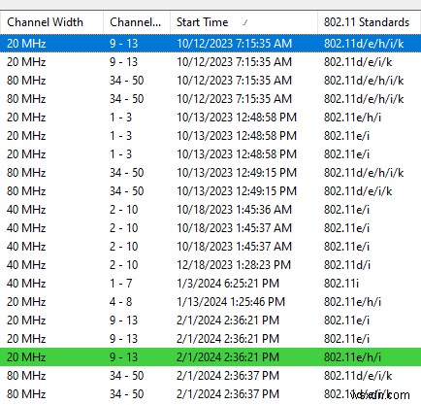Click the 10/18/2023 1:45:36 AM start time
This screenshot has height=405, width=421.
coord(234,210)
